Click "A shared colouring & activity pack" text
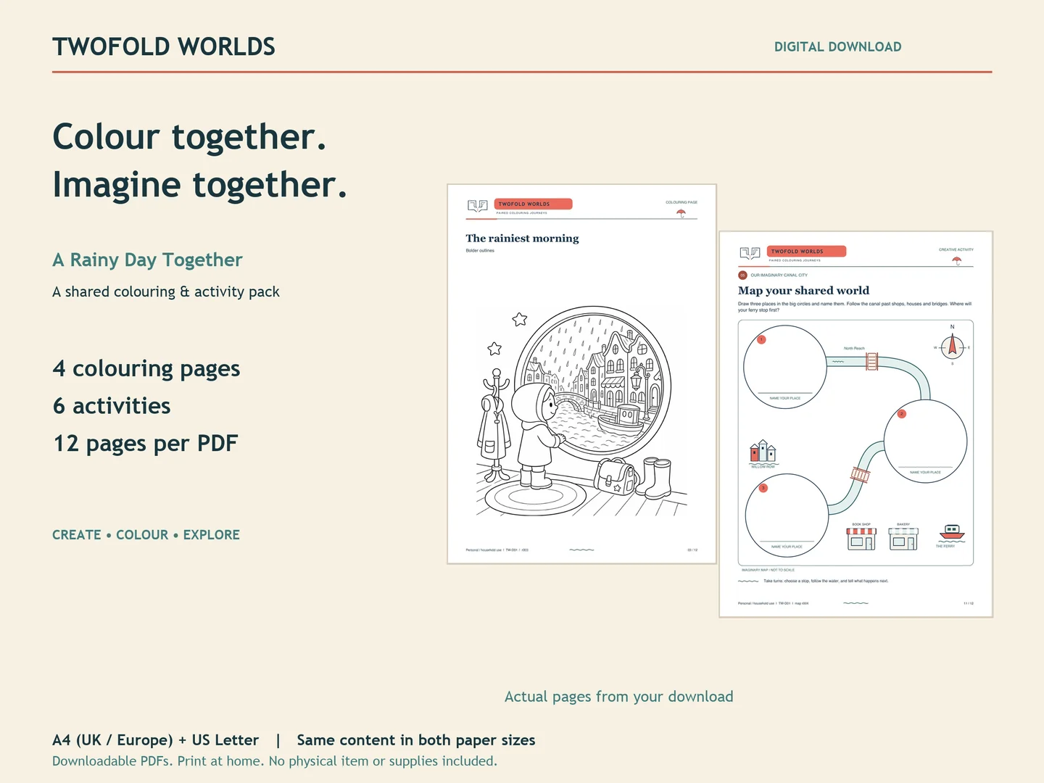Viewport: 1044px width, 783px height. click(x=166, y=291)
